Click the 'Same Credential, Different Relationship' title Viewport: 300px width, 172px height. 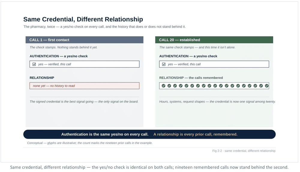83,19
